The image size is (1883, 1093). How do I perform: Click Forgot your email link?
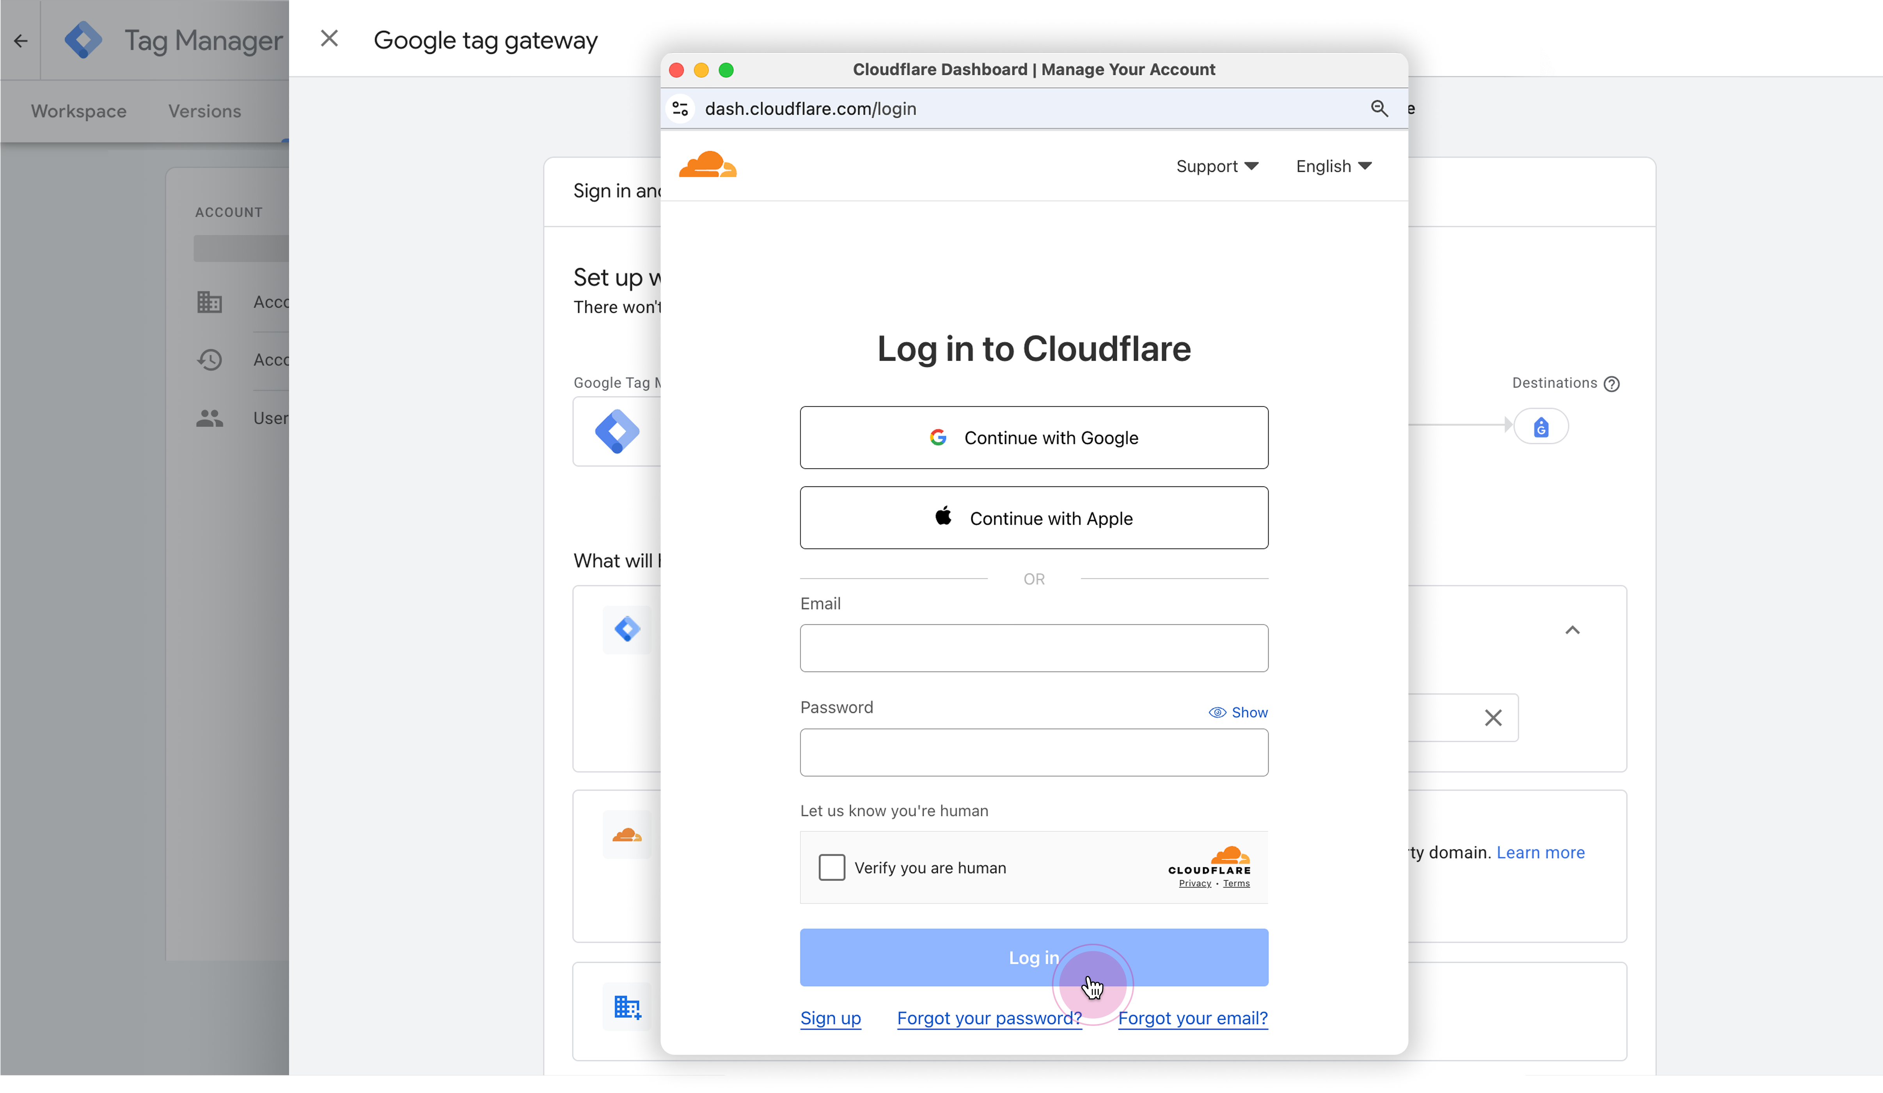(1193, 1019)
